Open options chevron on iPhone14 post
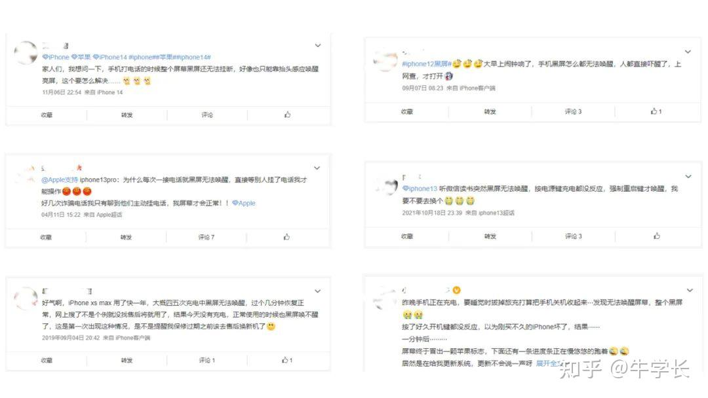The height and width of the screenshot is (398, 708). tap(318, 46)
